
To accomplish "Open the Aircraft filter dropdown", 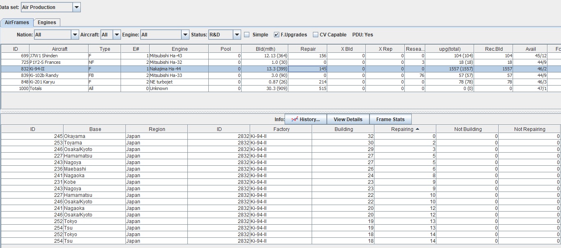I will 117,35.
